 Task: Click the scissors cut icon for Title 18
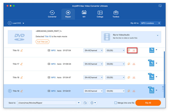134,77
